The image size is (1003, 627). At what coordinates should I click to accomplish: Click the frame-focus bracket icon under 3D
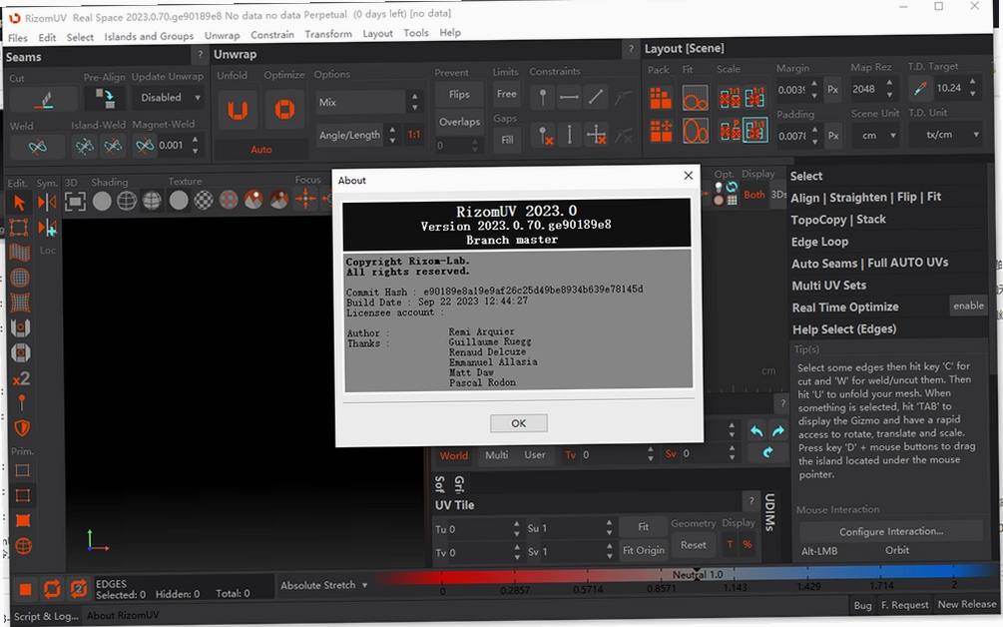(x=75, y=202)
